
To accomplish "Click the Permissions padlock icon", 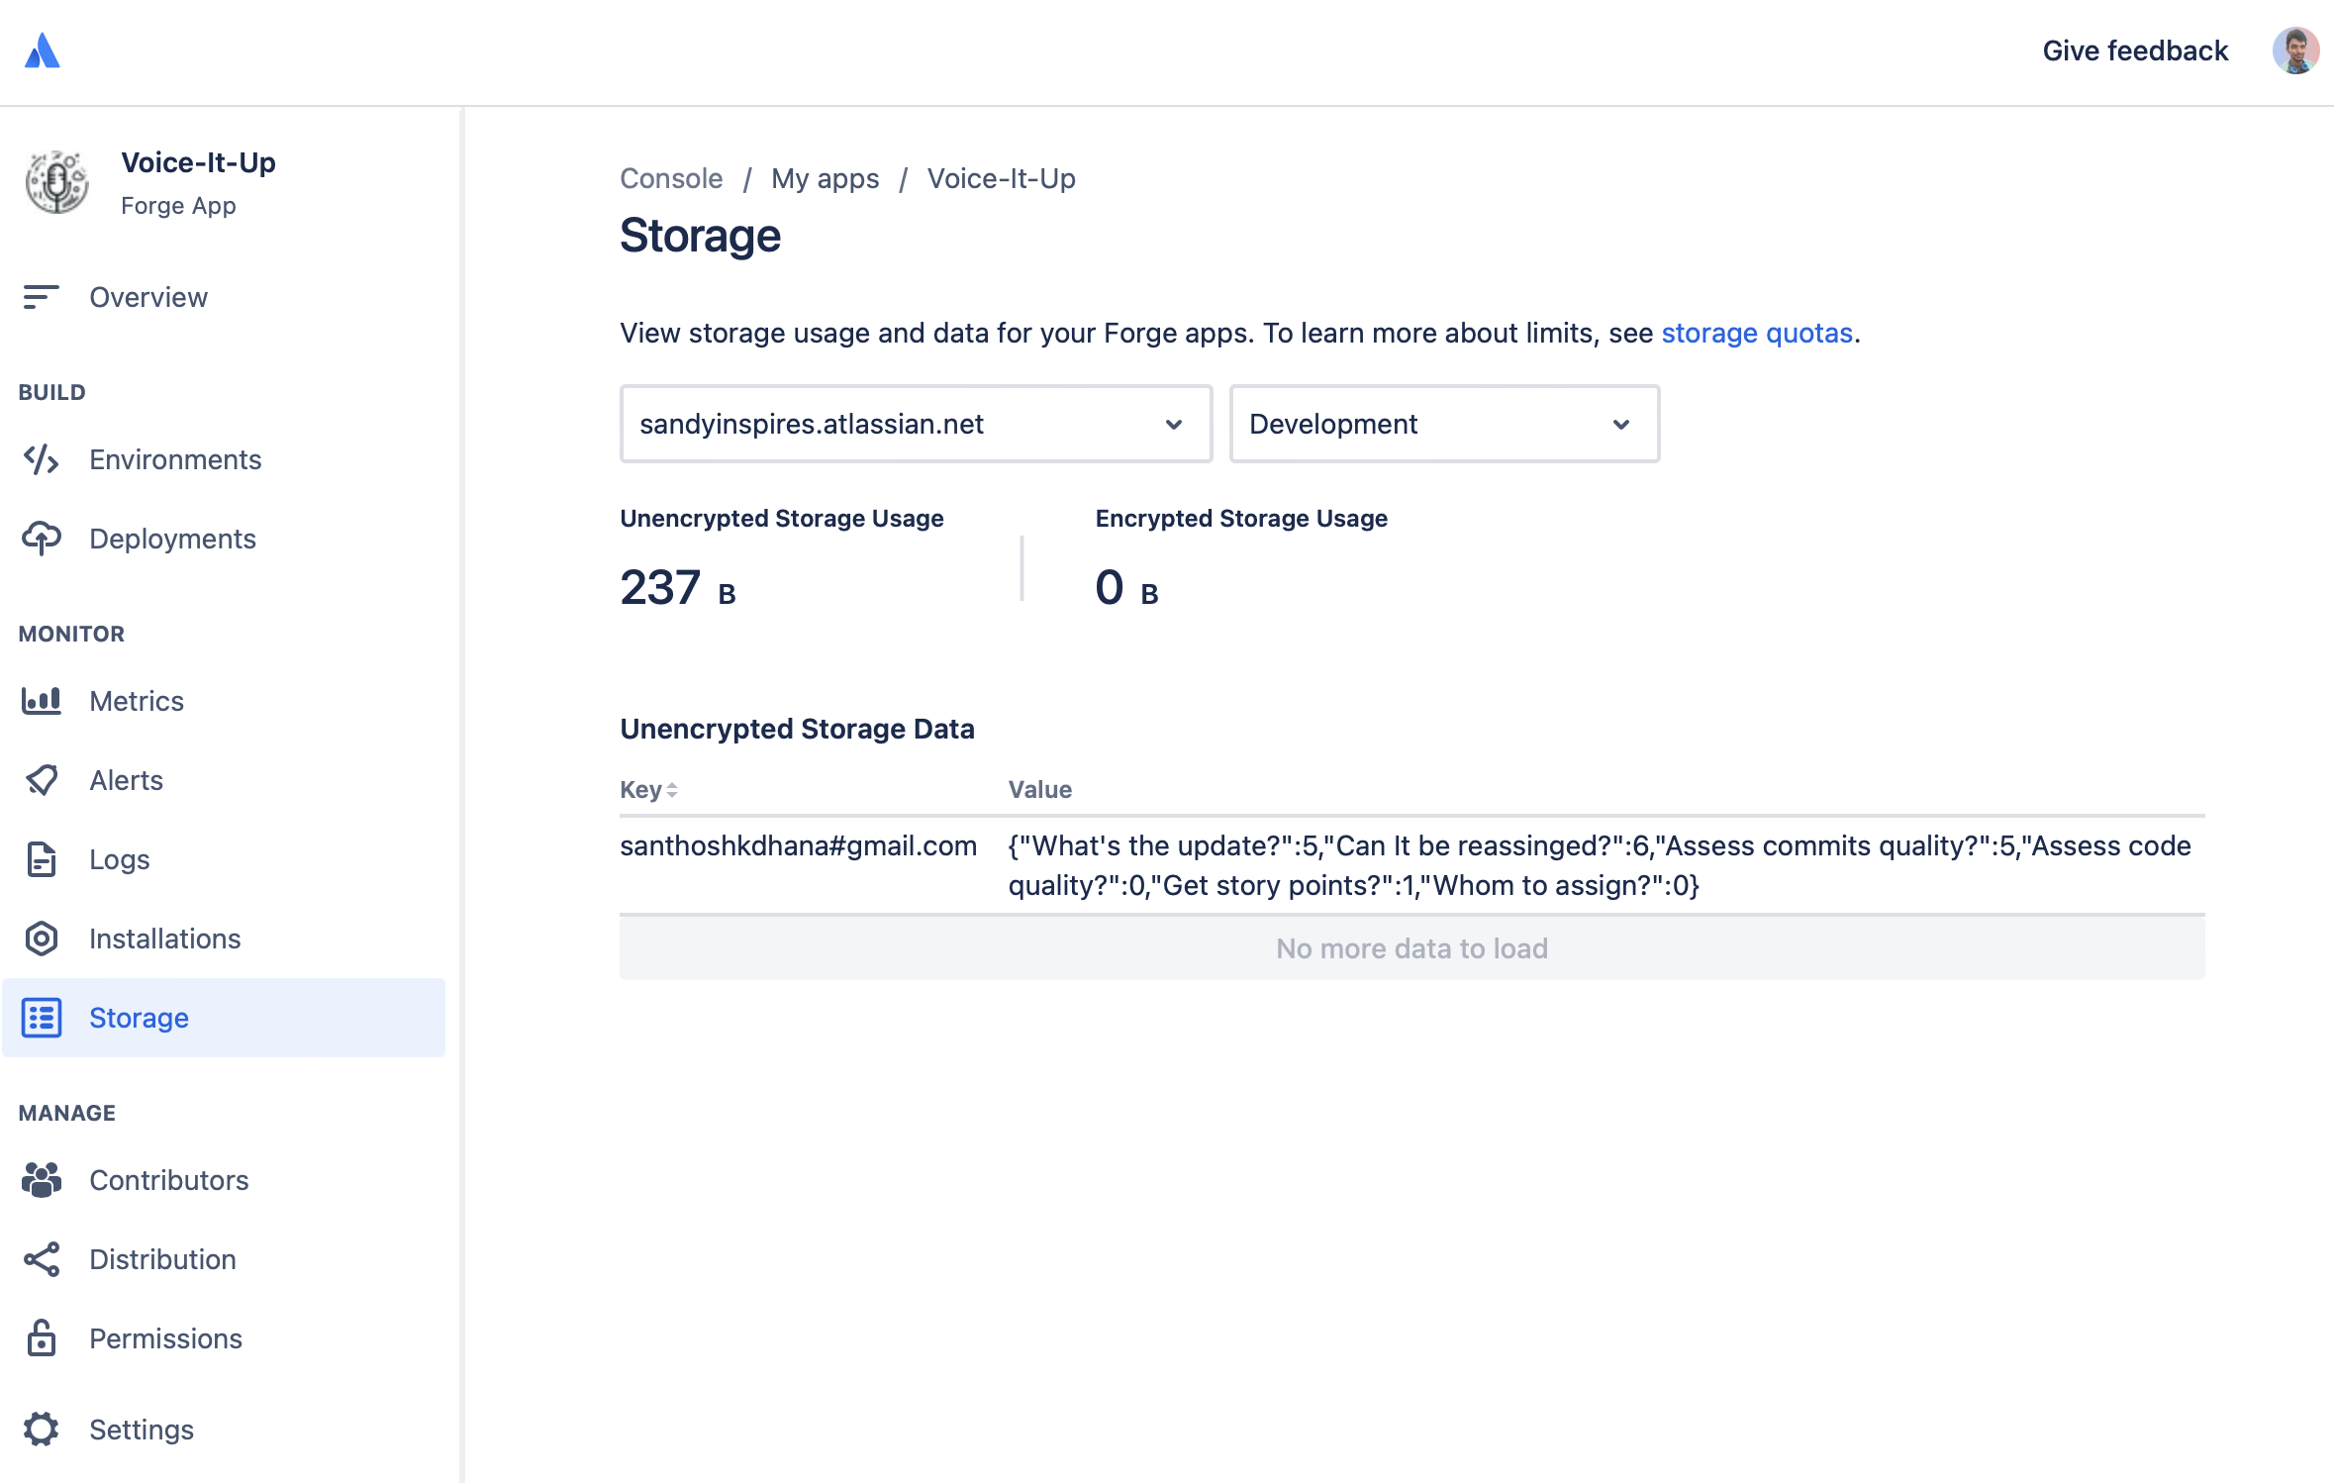I will click(42, 1338).
